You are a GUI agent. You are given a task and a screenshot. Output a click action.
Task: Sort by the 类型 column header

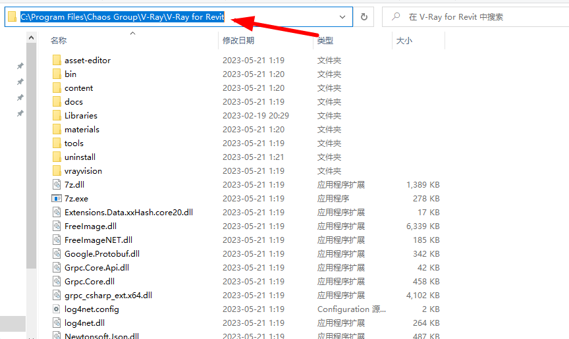(x=325, y=40)
